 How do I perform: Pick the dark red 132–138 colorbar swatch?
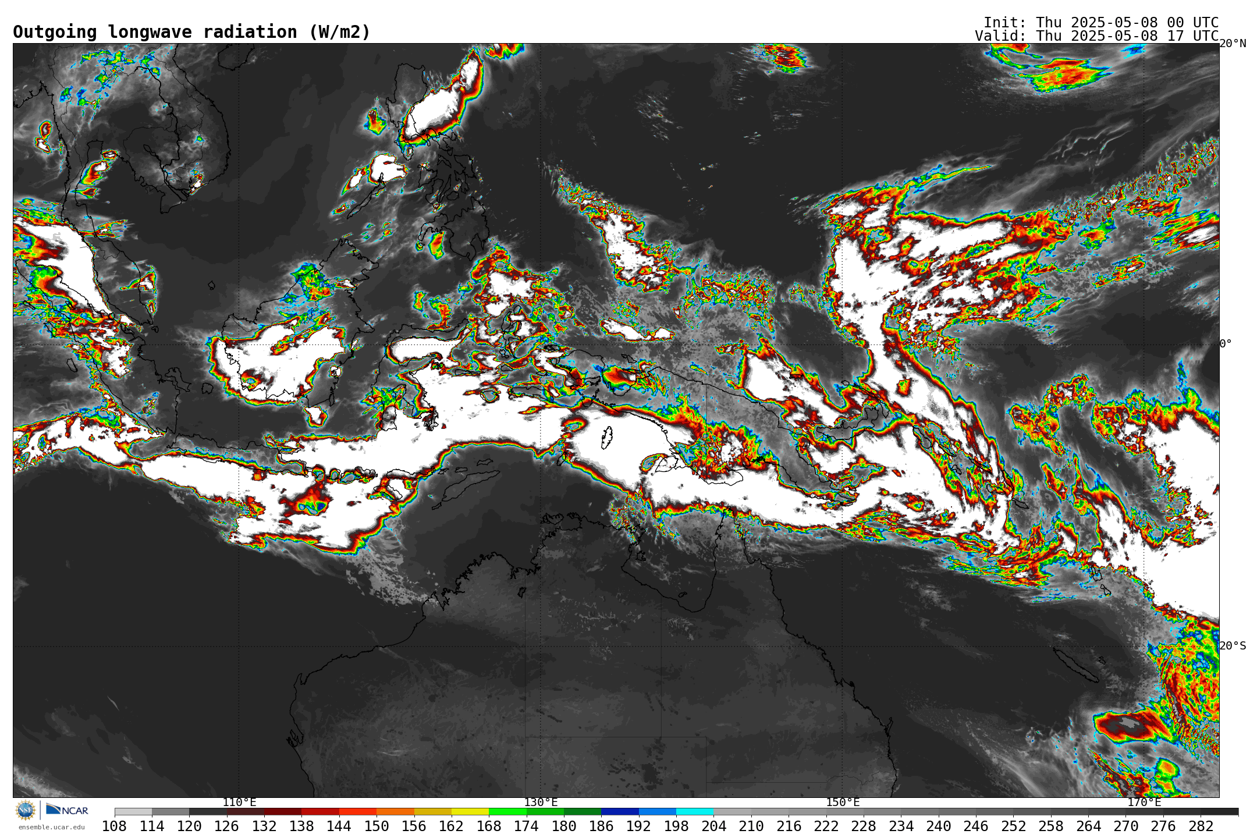tap(283, 811)
